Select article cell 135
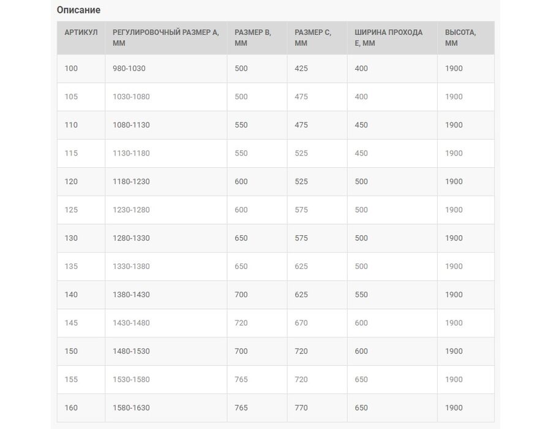 [81, 267]
